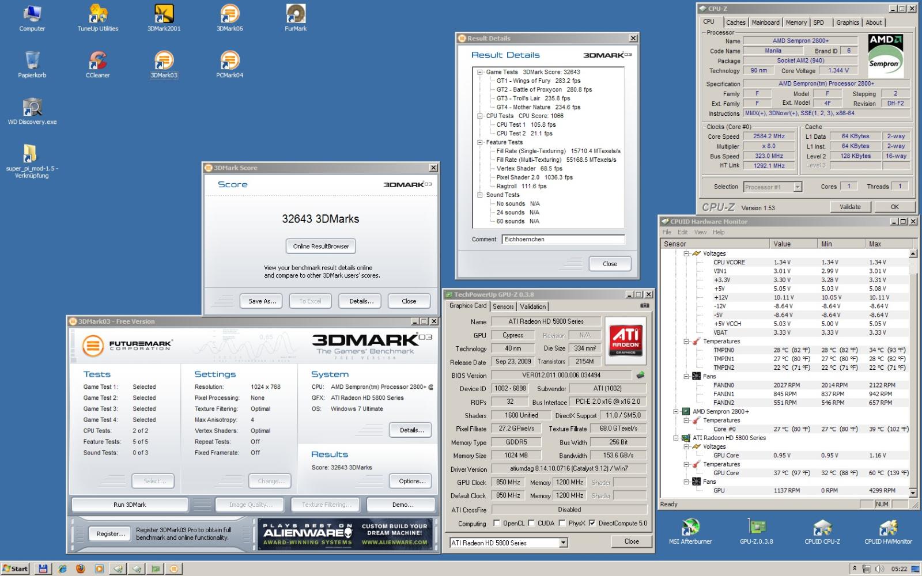
Task: Open Internet Explorer from taskbar
Action: (62, 569)
